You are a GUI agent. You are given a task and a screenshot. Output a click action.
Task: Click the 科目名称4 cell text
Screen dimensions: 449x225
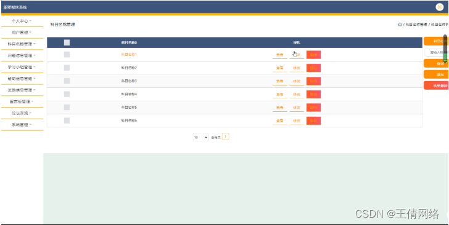129,94
